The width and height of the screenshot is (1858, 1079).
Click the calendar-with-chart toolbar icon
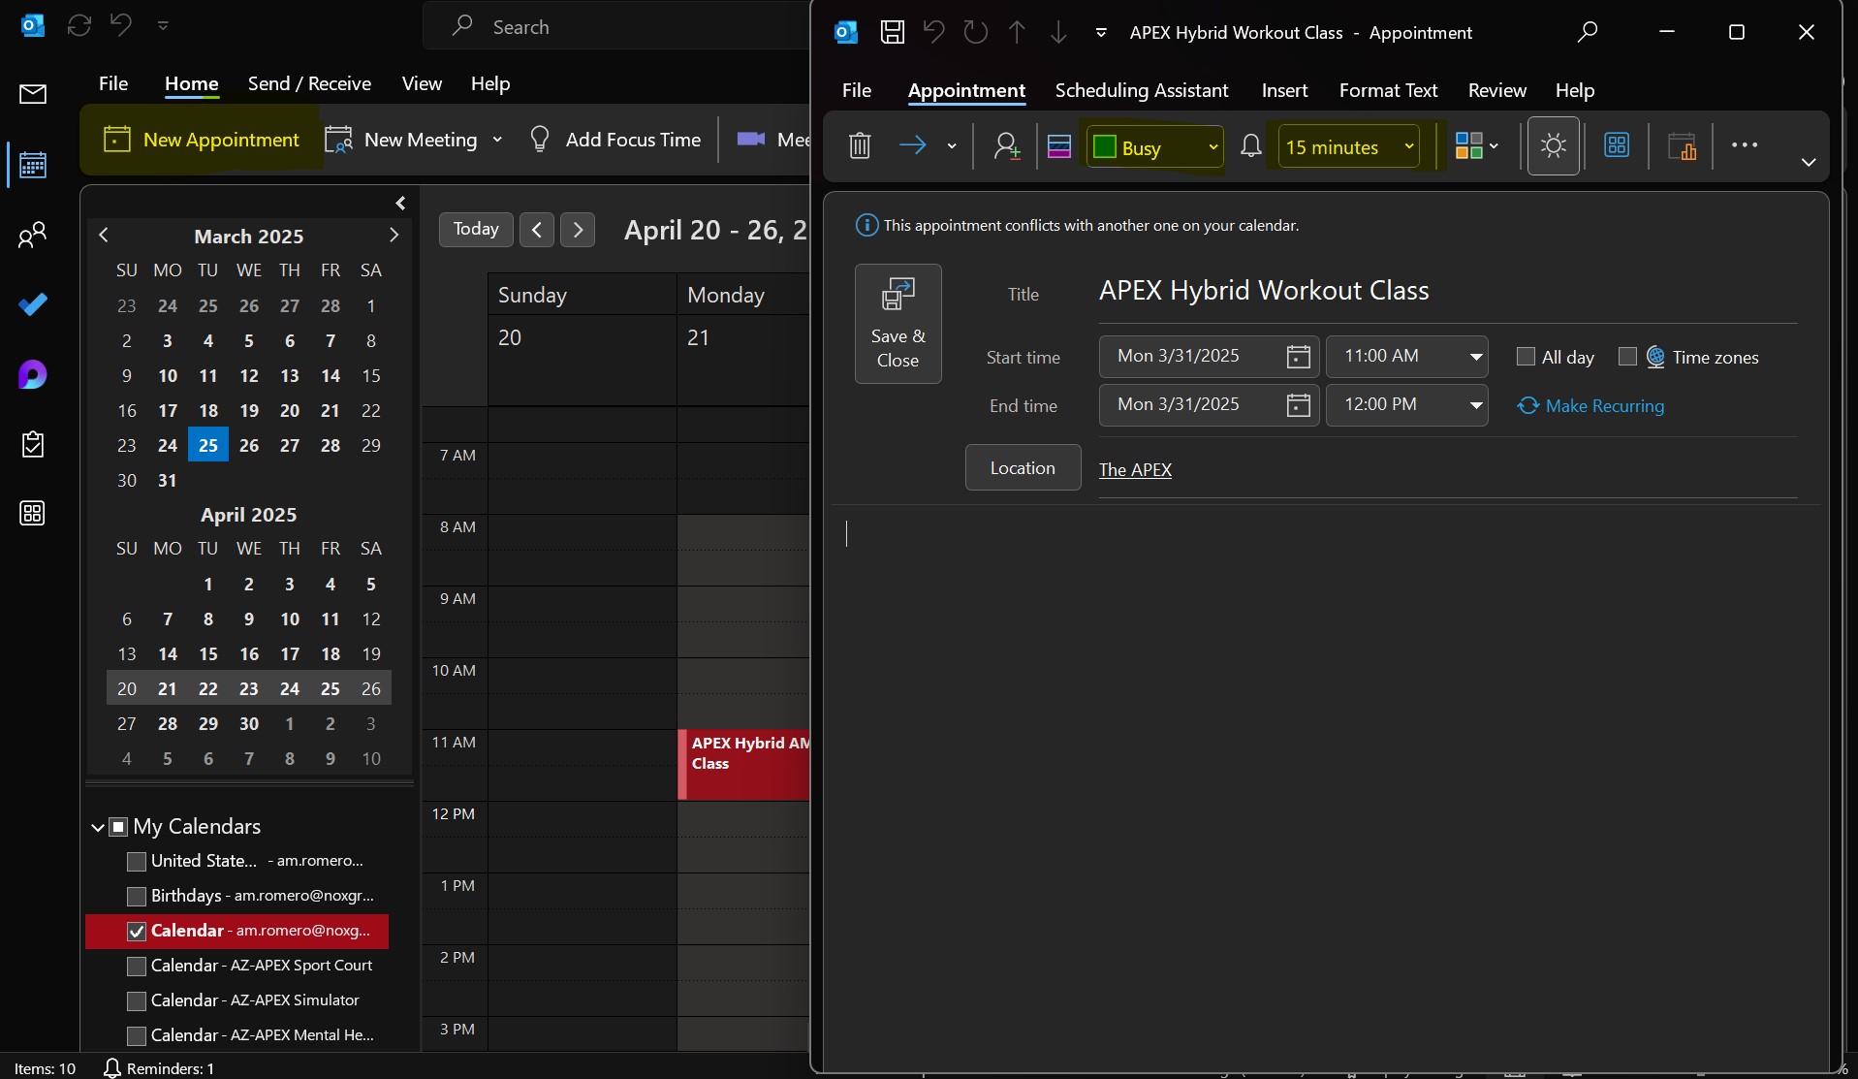[x=1682, y=145]
